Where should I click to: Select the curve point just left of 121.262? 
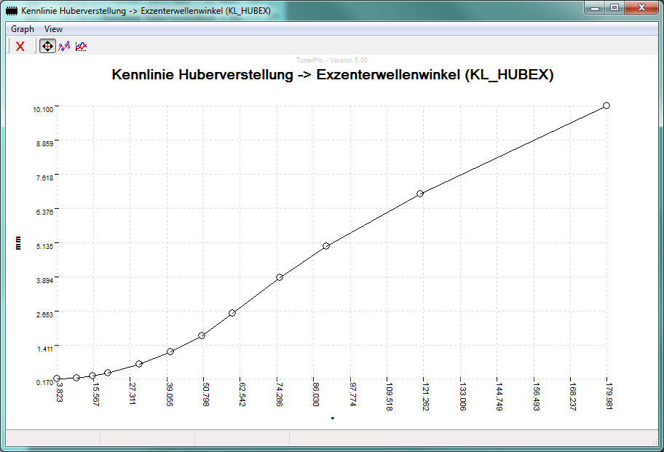(x=420, y=194)
